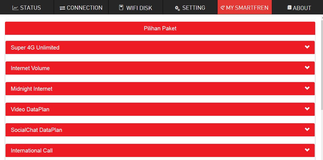The image size is (323, 160).
Task: Click the Connection arrows icon
Action: pos(62,8)
